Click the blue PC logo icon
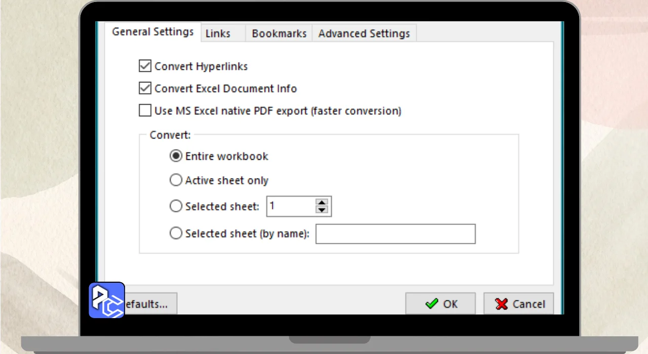 coord(107,300)
